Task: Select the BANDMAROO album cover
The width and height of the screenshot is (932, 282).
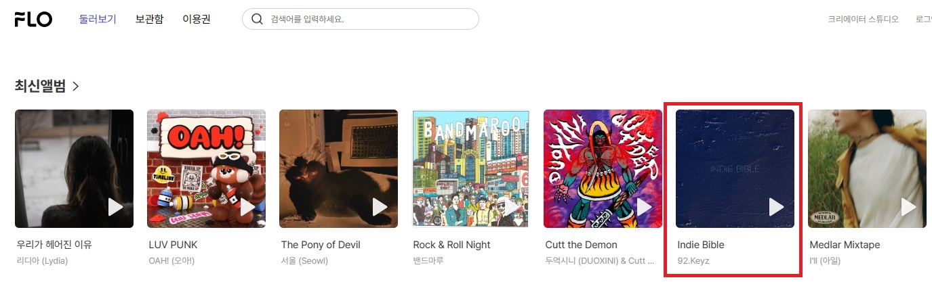Action: (x=470, y=168)
